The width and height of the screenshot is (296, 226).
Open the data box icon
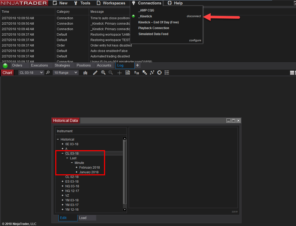(x=128, y=73)
